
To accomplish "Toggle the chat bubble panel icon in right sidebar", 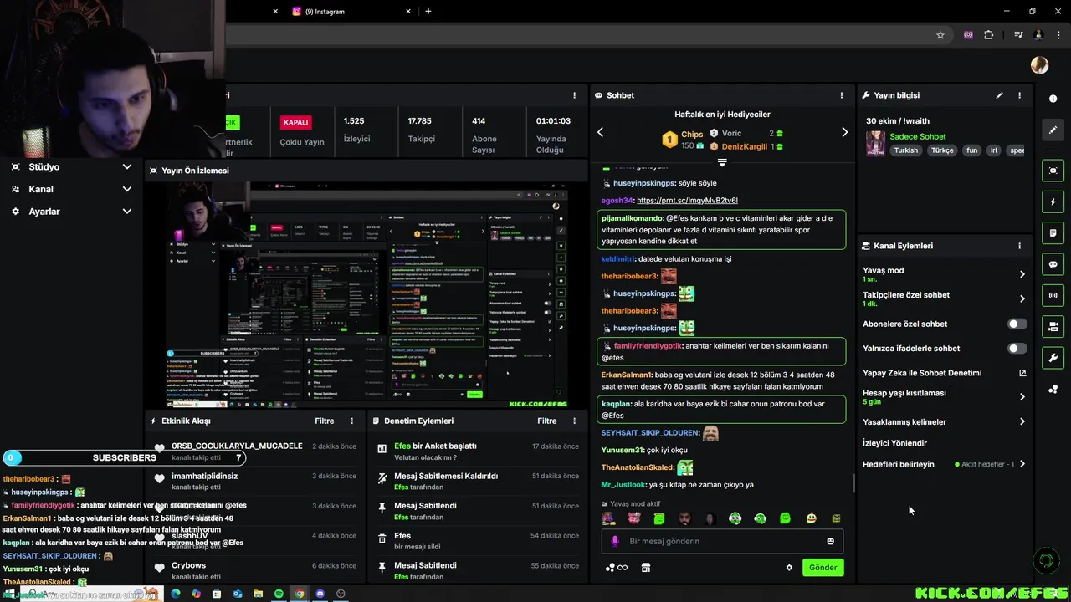I will click(1053, 264).
